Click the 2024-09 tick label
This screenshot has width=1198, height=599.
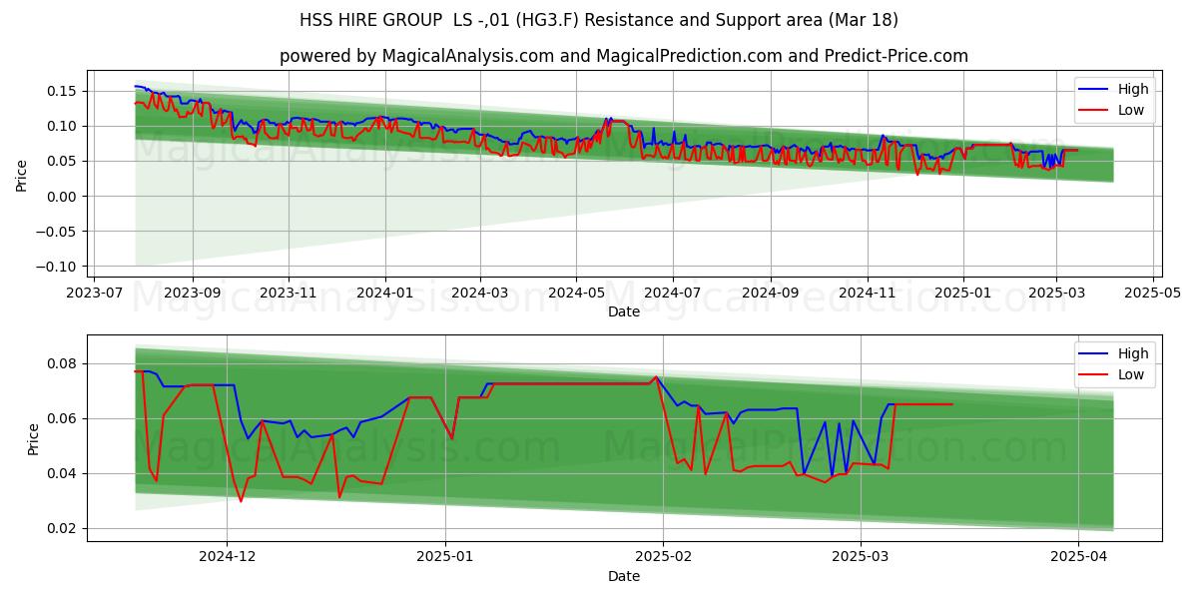(x=771, y=294)
